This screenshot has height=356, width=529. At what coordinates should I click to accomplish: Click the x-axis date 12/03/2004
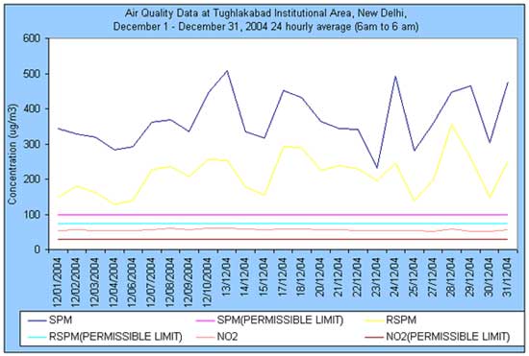coord(95,282)
